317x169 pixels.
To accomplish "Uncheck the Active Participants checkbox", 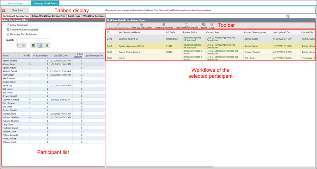I will pos(8,25).
